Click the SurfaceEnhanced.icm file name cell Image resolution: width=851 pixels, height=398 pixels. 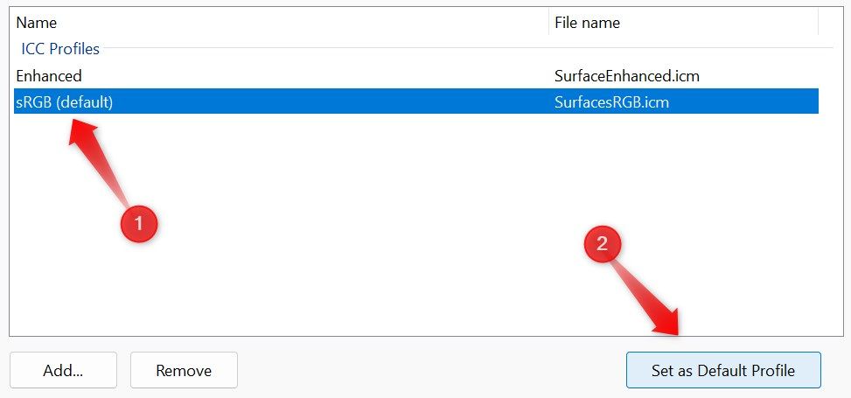coord(627,76)
